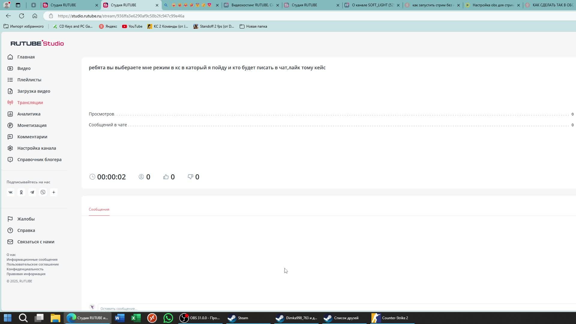Click the Монетизация sidebar icon
The height and width of the screenshot is (324, 576).
pyautogui.click(x=10, y=125)
